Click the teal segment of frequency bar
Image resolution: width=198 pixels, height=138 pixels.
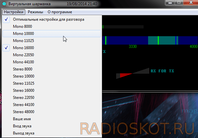(x=163, y=40)
